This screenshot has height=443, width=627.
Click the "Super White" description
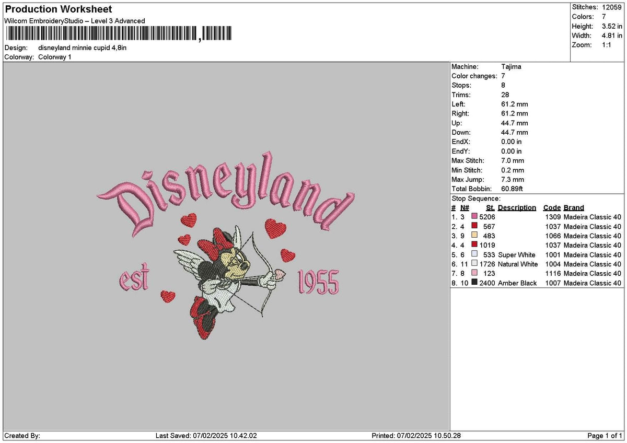coord(517,255)
